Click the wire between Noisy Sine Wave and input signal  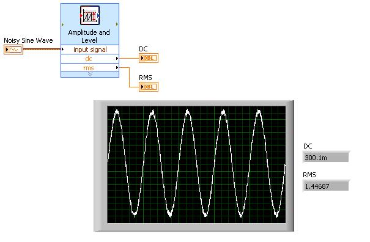(42, 50)
